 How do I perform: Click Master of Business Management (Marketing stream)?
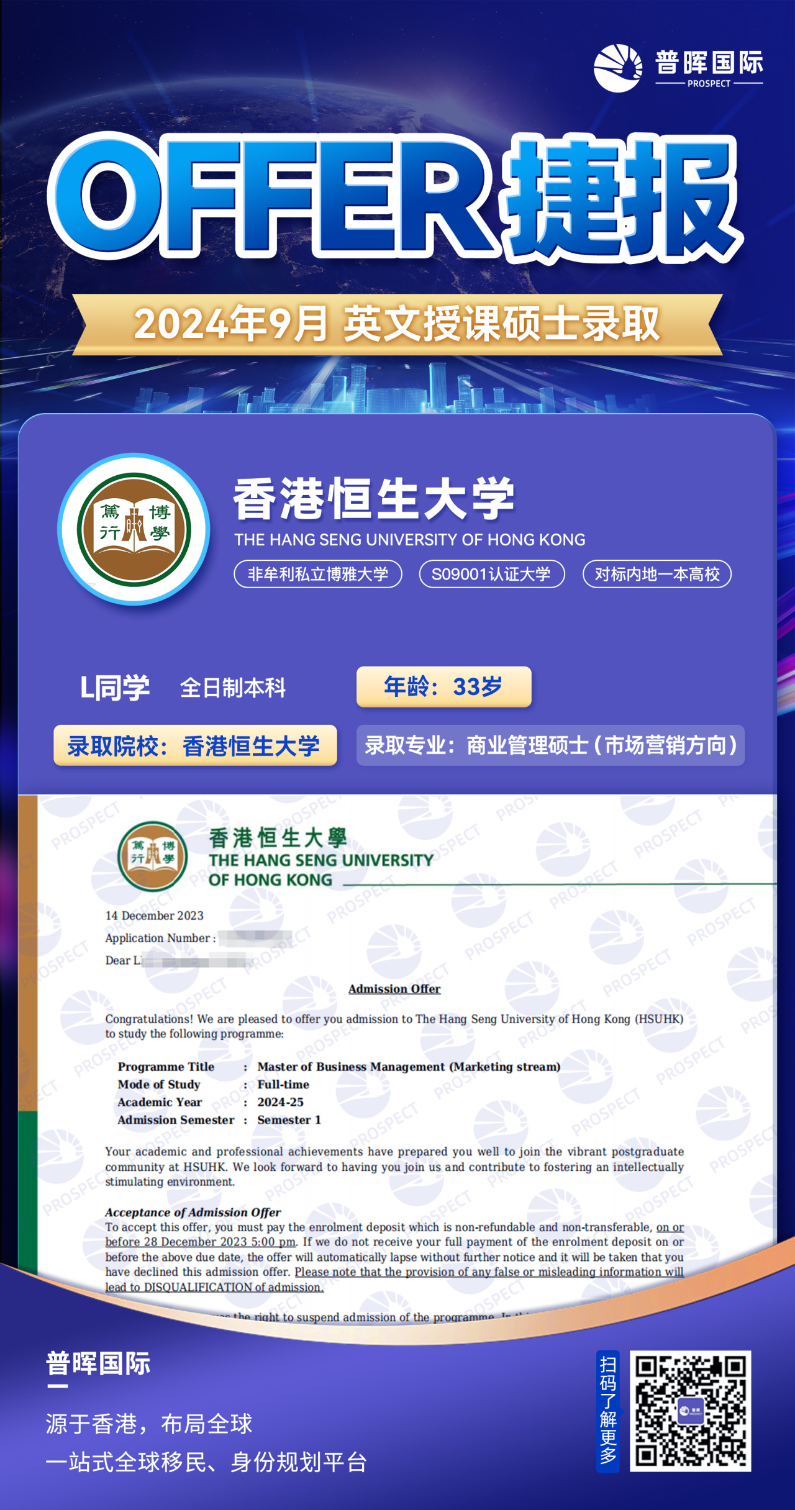coord(409,1067)
